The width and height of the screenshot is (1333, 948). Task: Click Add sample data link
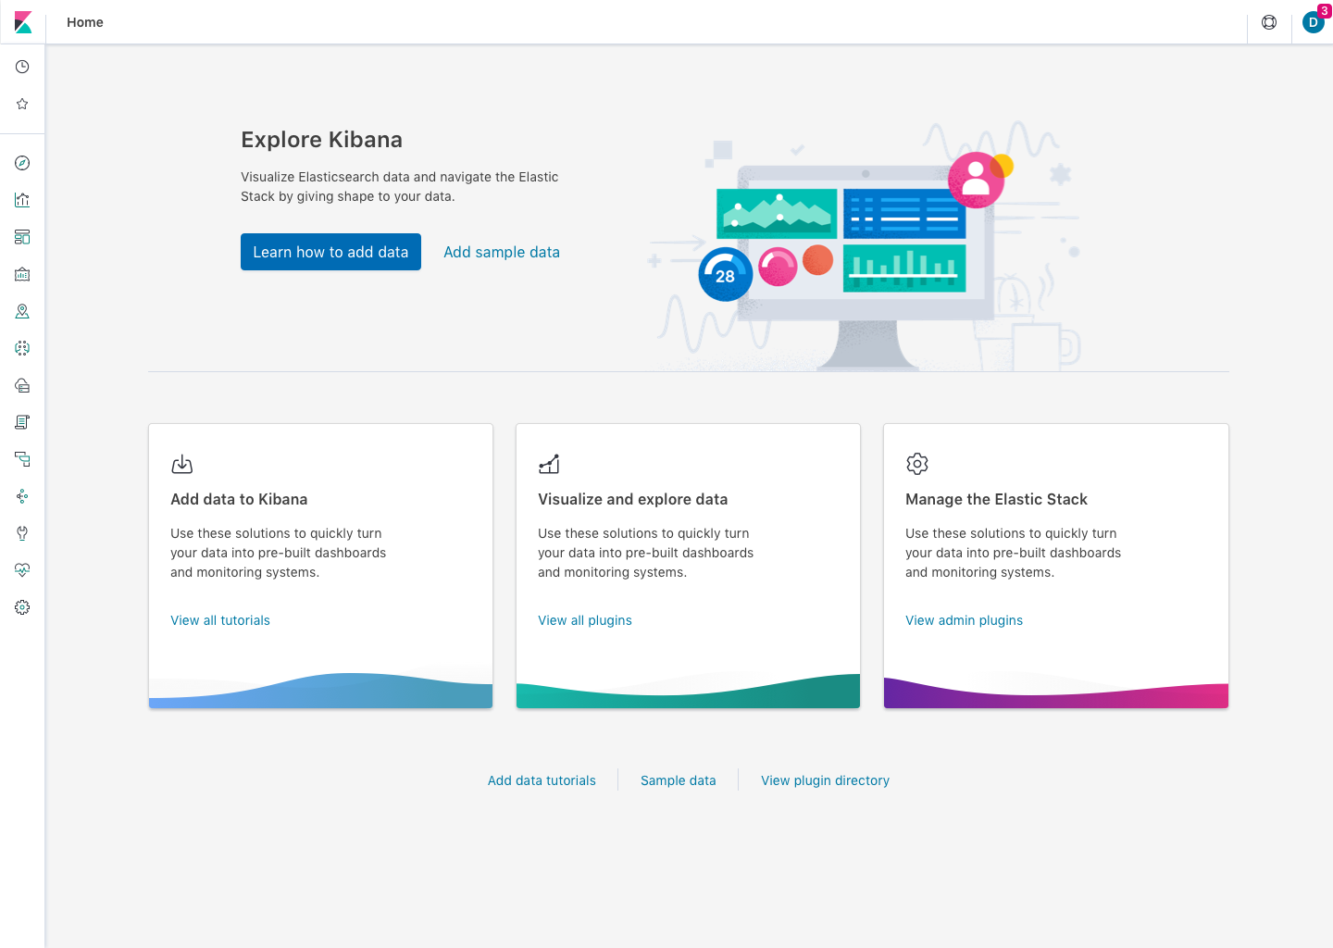(x=502, y=252)
